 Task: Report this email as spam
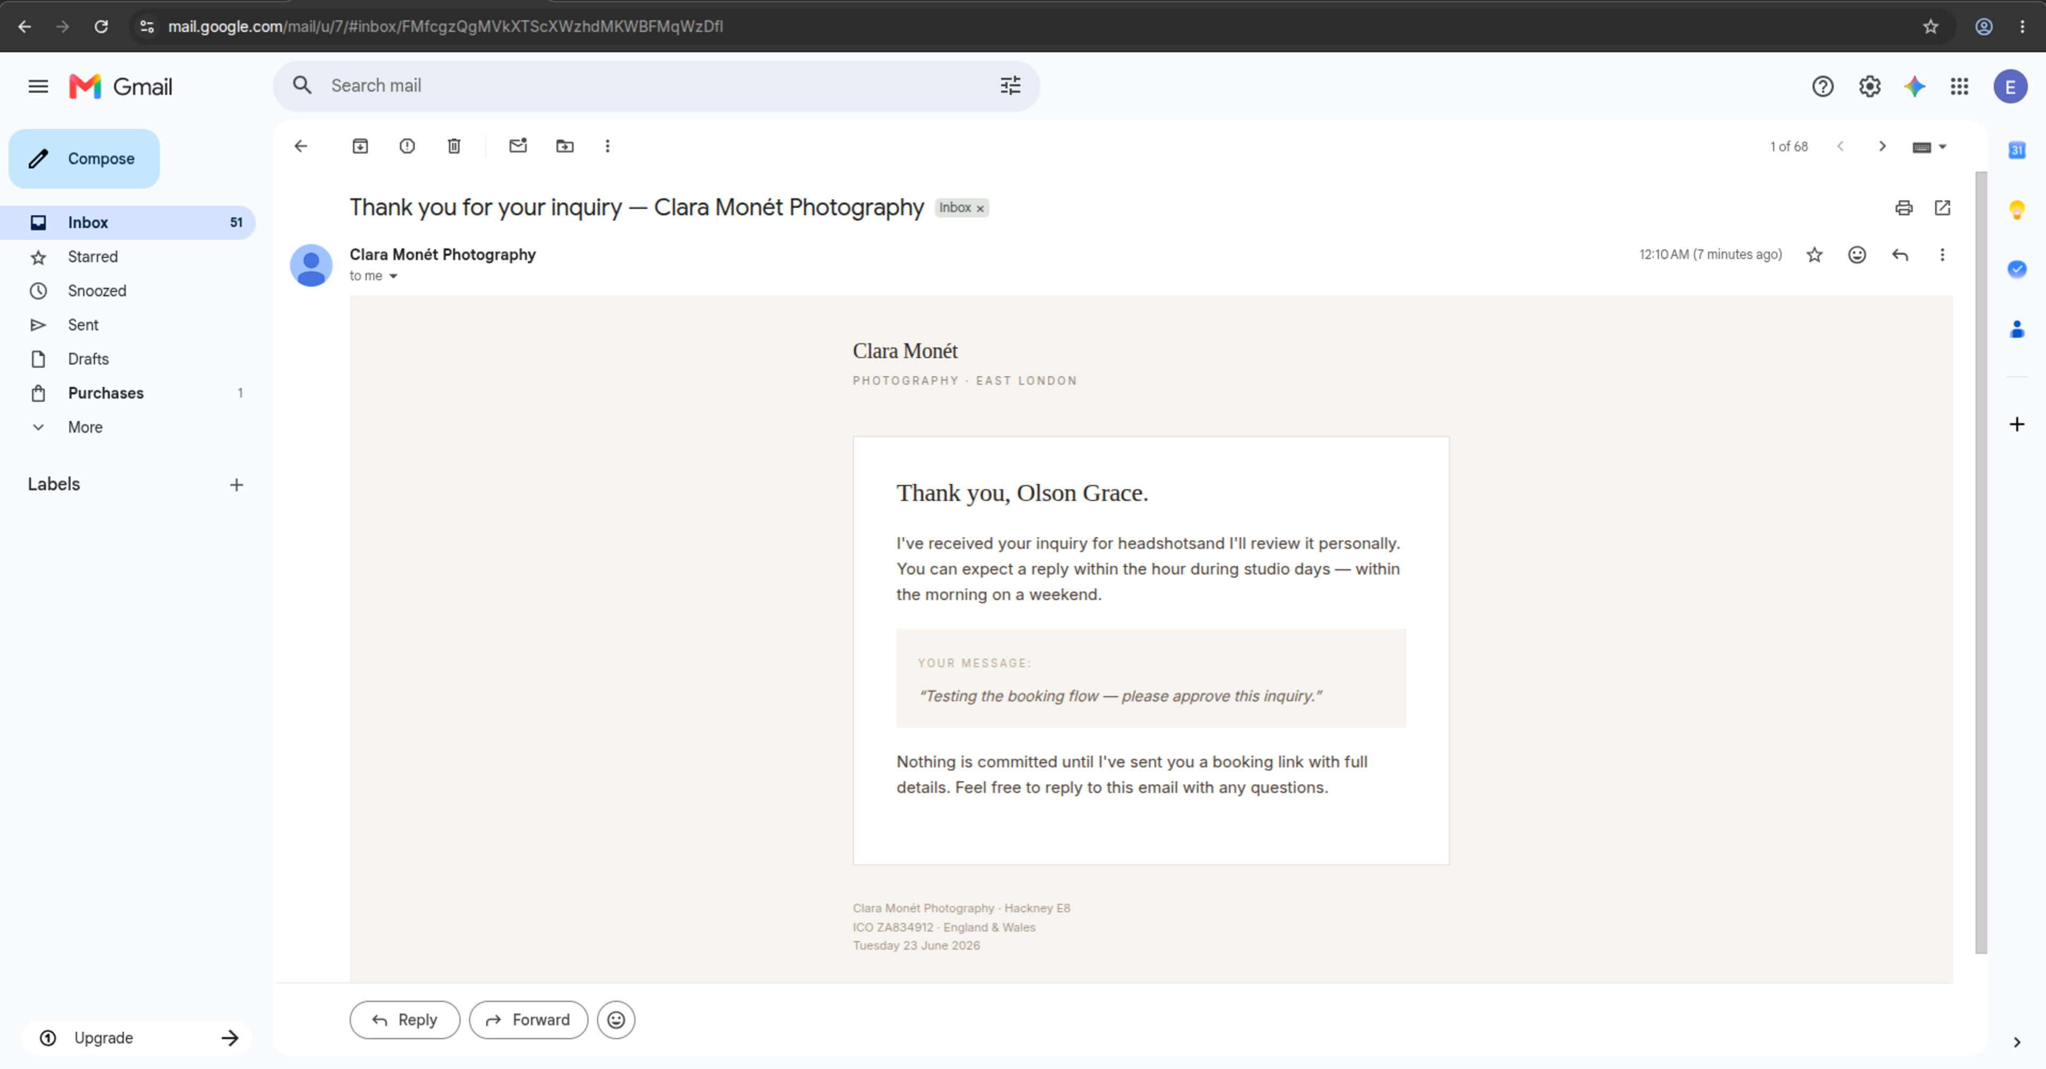click(408, 146)
